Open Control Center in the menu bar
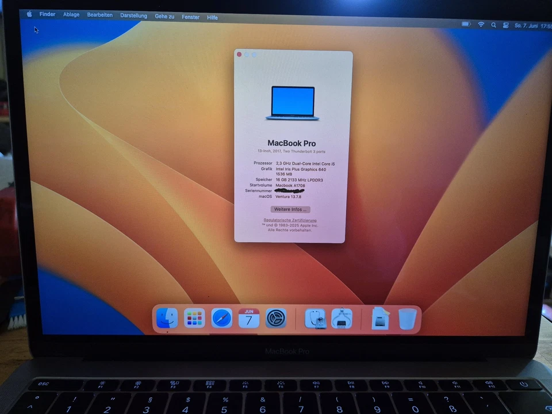The height and width of the screenshot is (414, 552). tap(505, 25)
